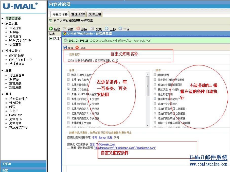
Task: Check the 删除此邮件 action checkbox
Action: pos(155,75)
